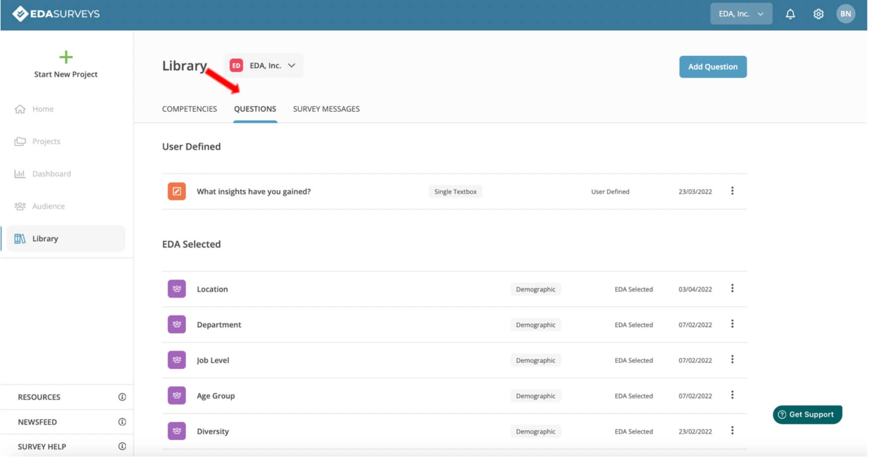Screen dimensions: 872x458
Task: Click the Single Textbox type tag
Action: click(455, 192)
